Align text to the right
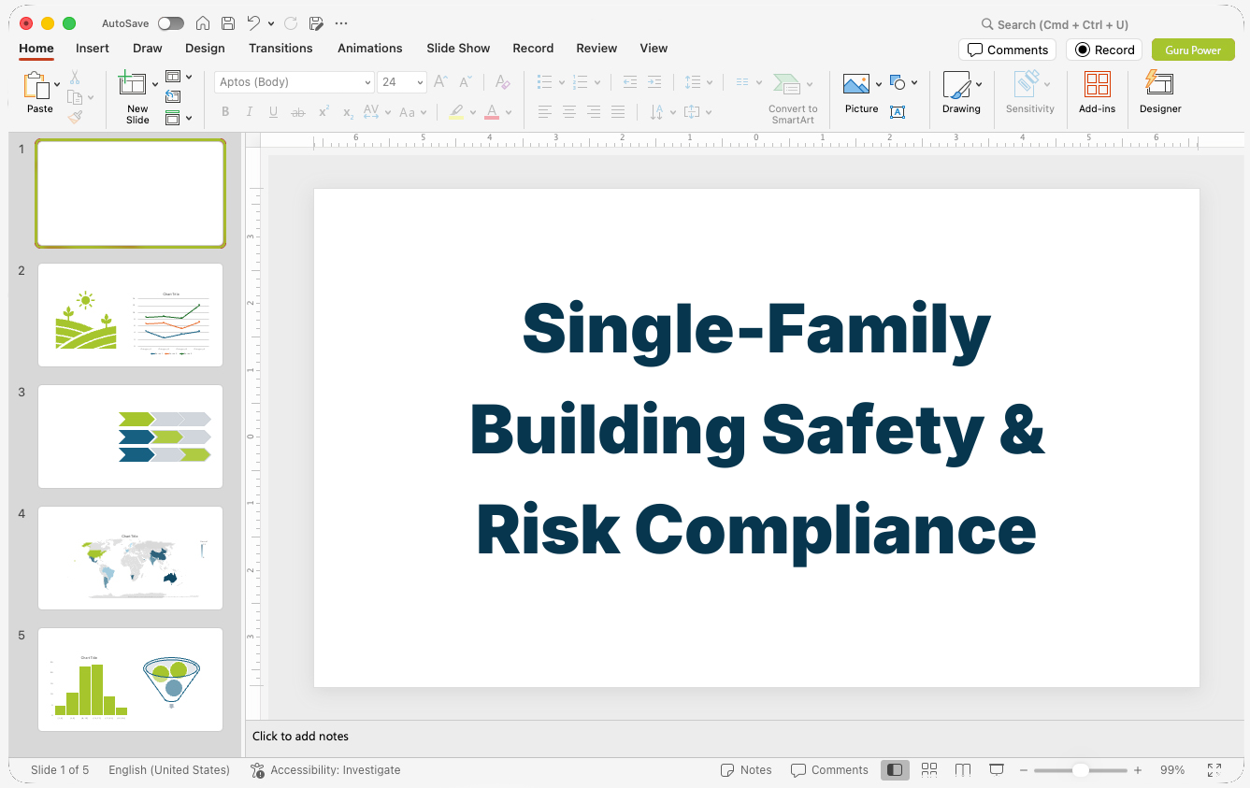 point(594,112)
